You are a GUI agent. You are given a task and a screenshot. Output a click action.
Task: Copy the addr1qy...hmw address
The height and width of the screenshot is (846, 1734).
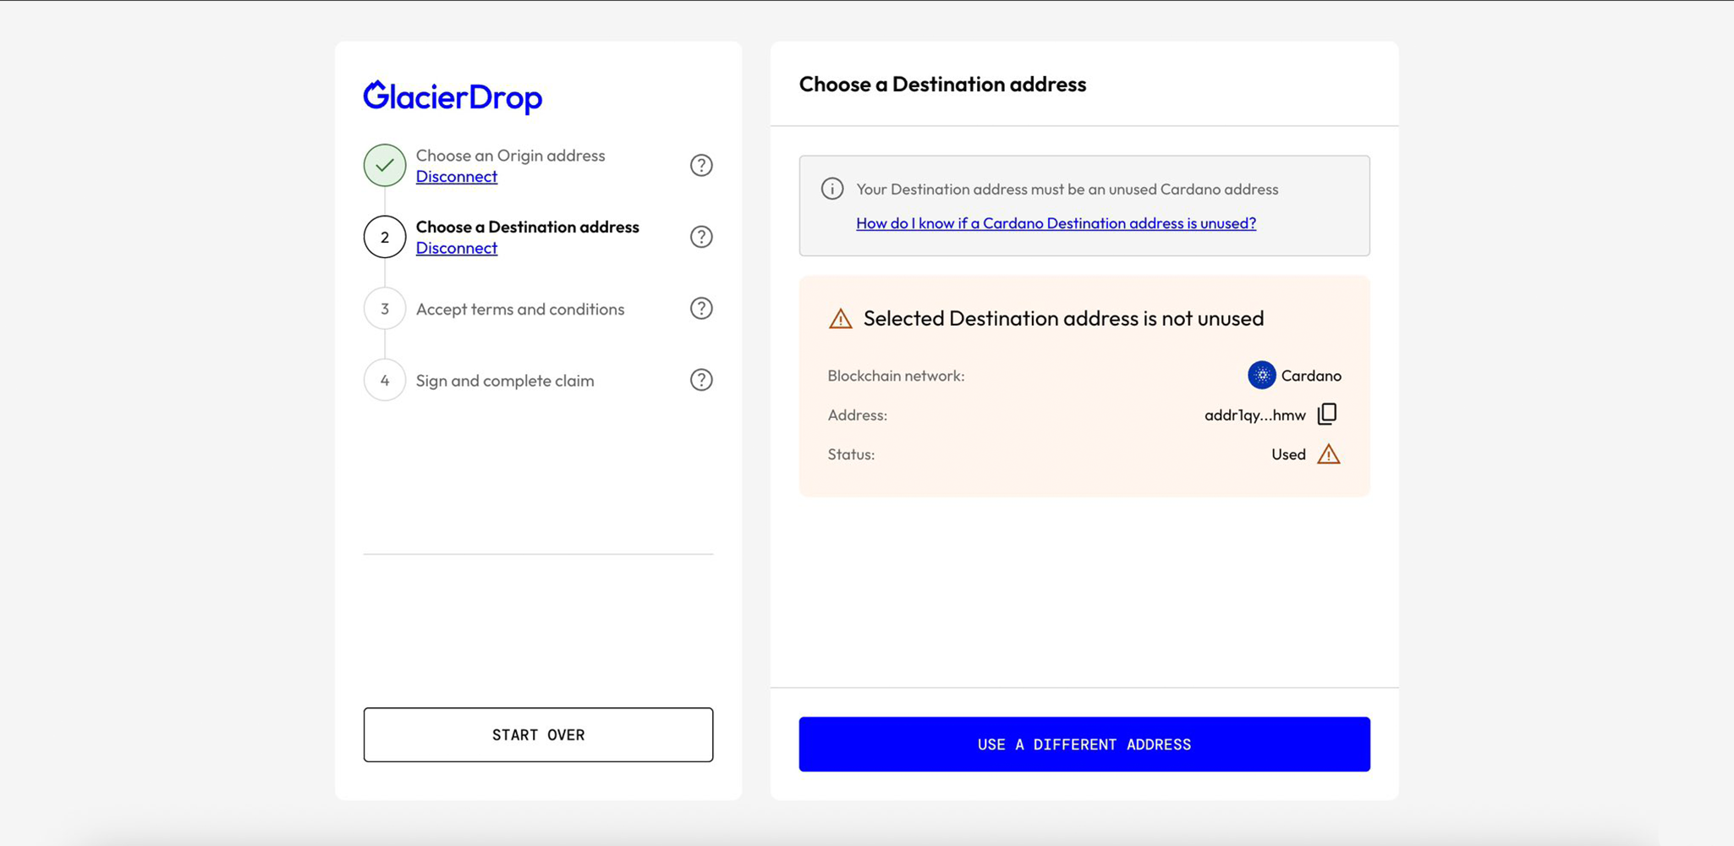[x=1327, y=414]
